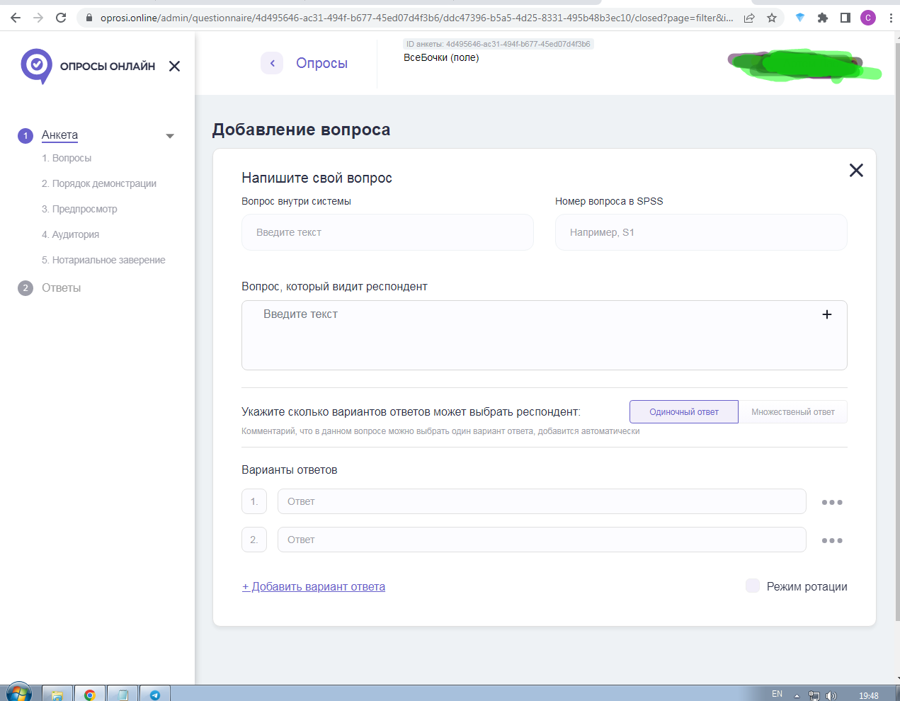This screenshot has height=701, width=900.
Task: Select Одиночный ответ option
Action: tap(684, 412)
